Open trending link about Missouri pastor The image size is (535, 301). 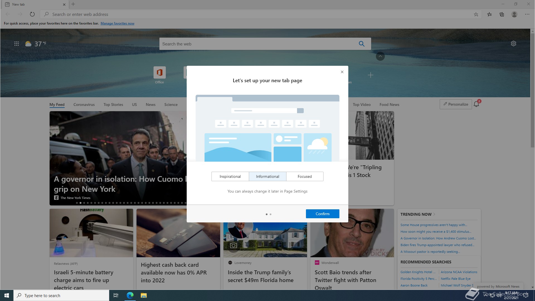430,252
